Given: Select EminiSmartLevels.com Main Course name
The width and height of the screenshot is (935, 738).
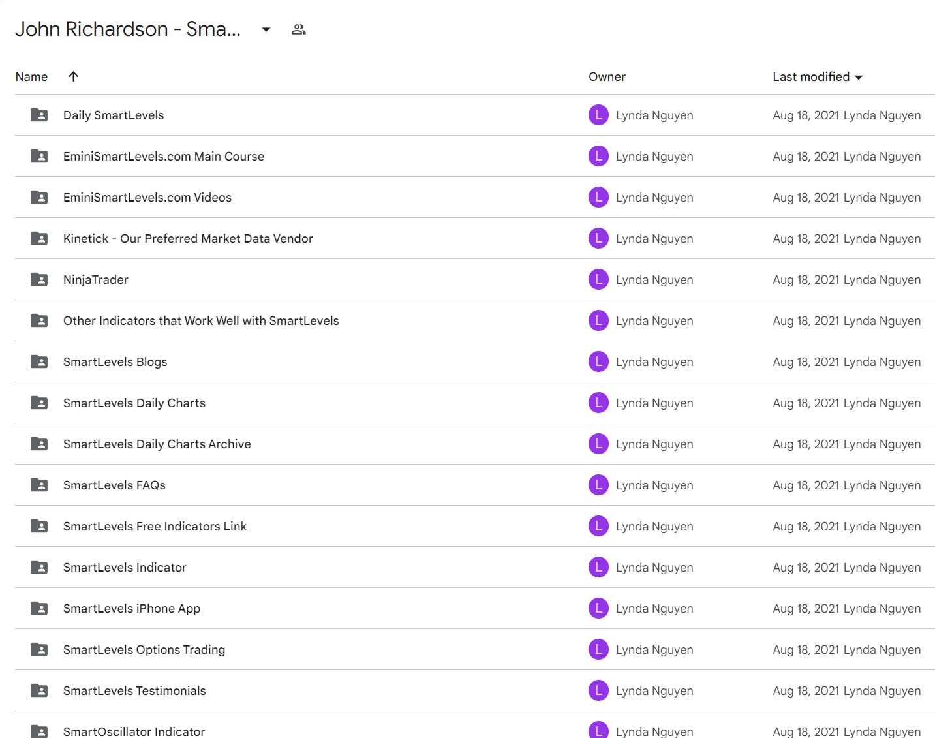Looking at the screenshot, I should (x=164, y=156).
